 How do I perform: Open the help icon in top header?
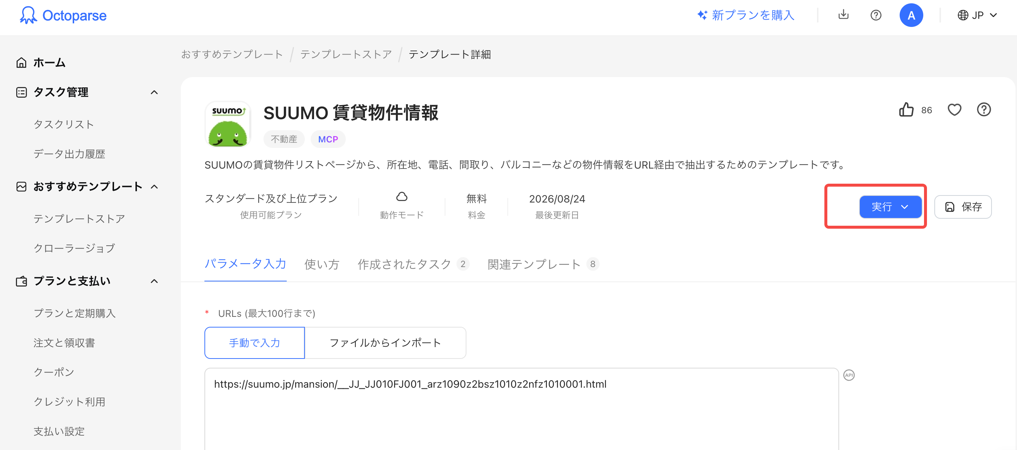pos(876,15)
